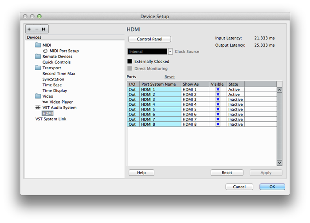The image size is (310, 223).
Task: Click the Devices list header
Action: (x=75, y=37)
